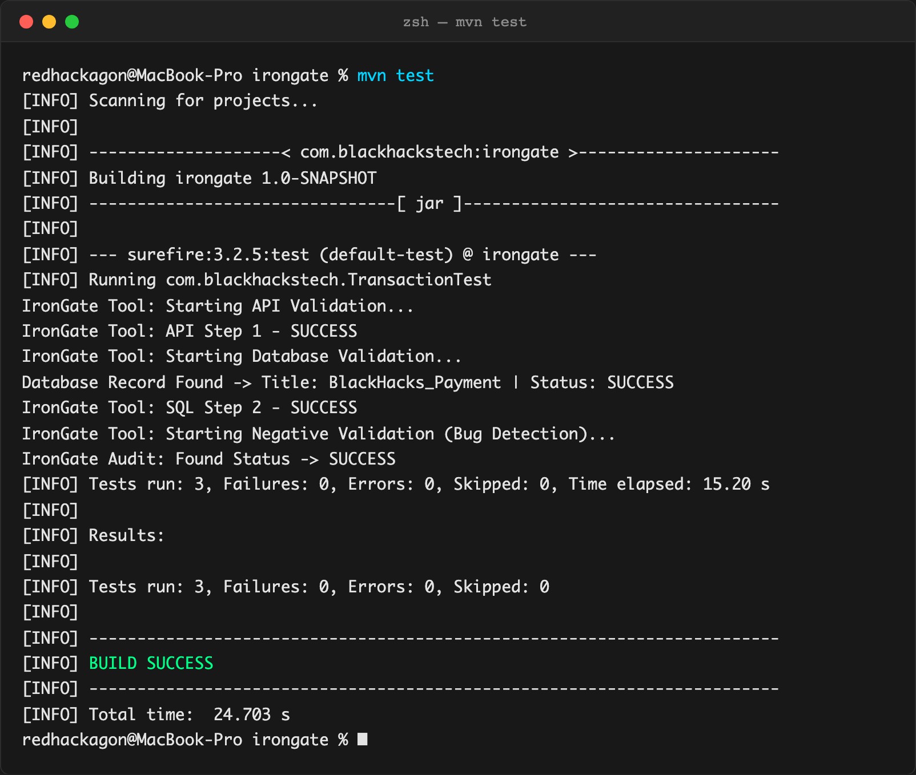Click the 'Total time: 24.703 s' line
Screen dimensions: 916x775
point(156,714)
